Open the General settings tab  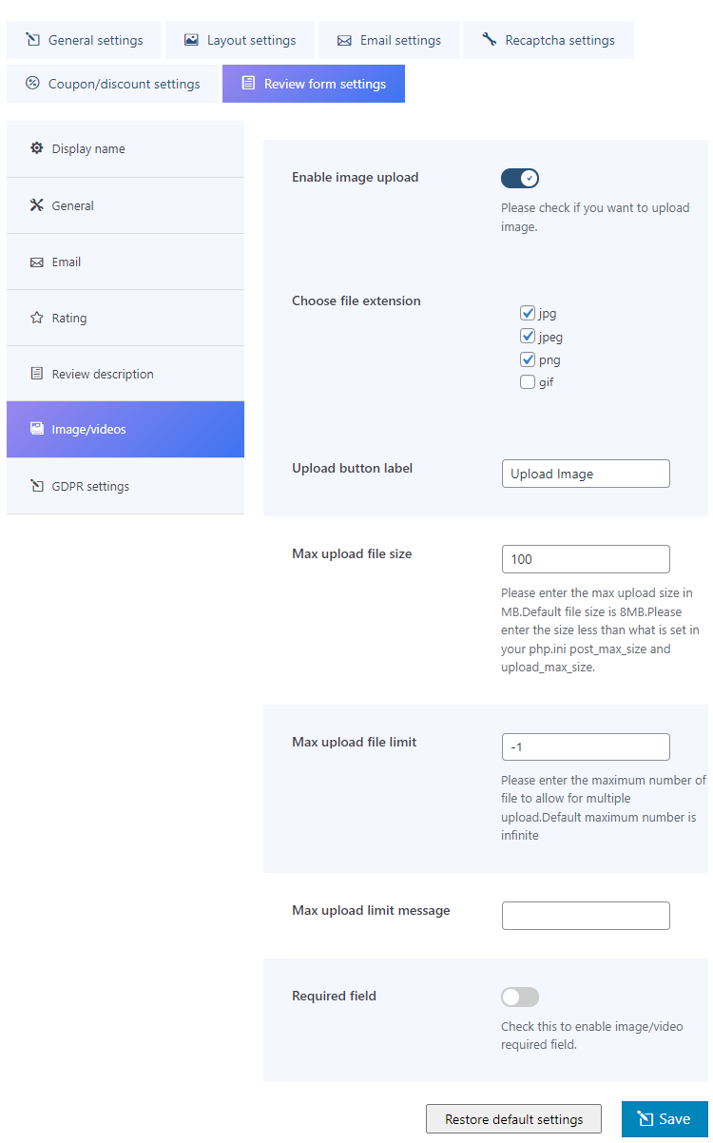tap(85, 40)
